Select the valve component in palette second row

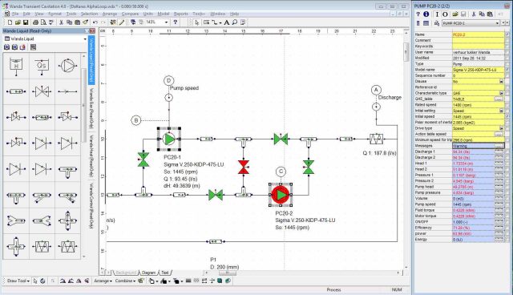point(42,91)
